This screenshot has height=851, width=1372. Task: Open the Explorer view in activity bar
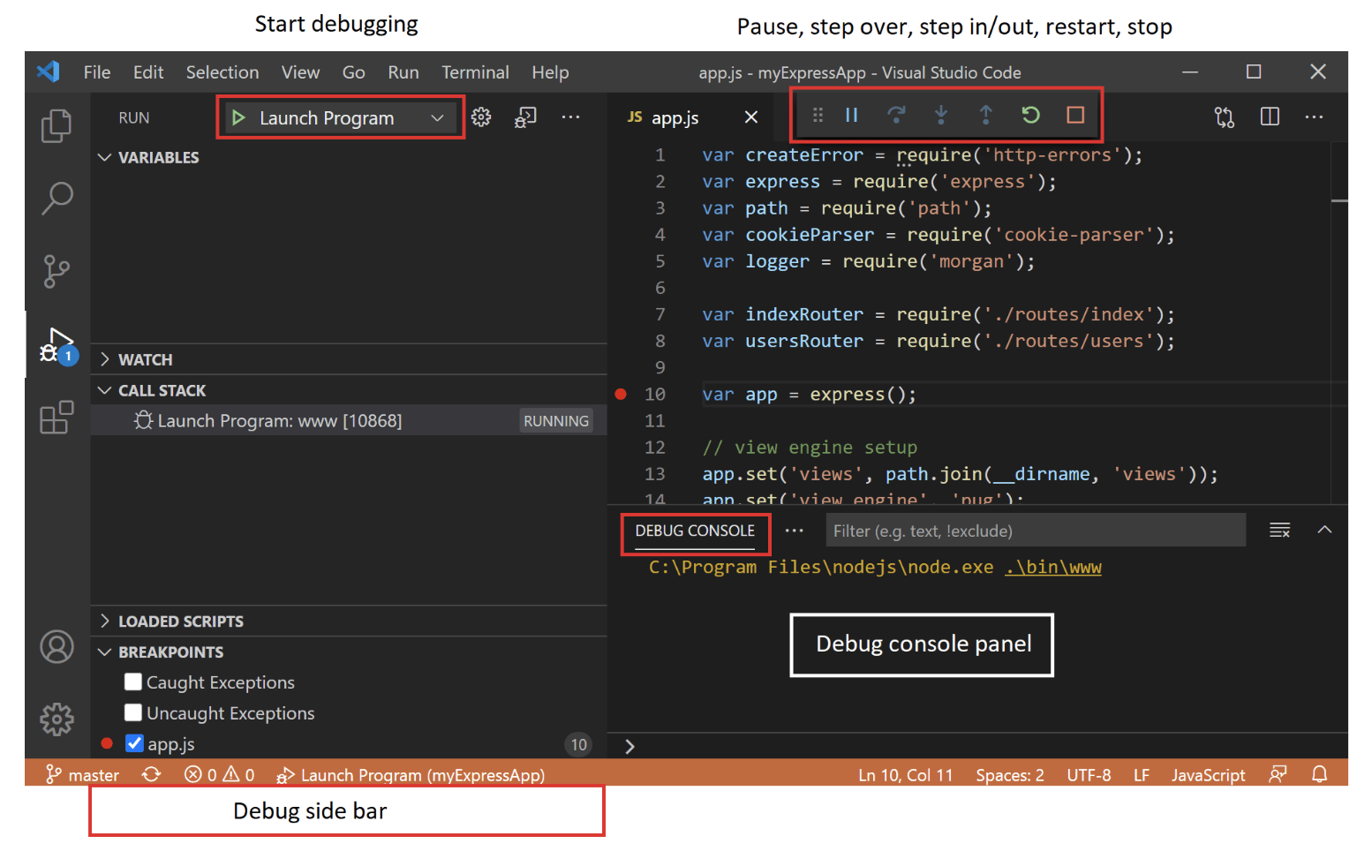point(57,125)
